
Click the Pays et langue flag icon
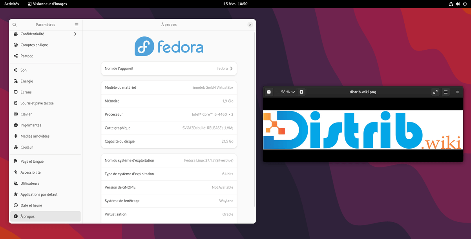tap(16, 161)
